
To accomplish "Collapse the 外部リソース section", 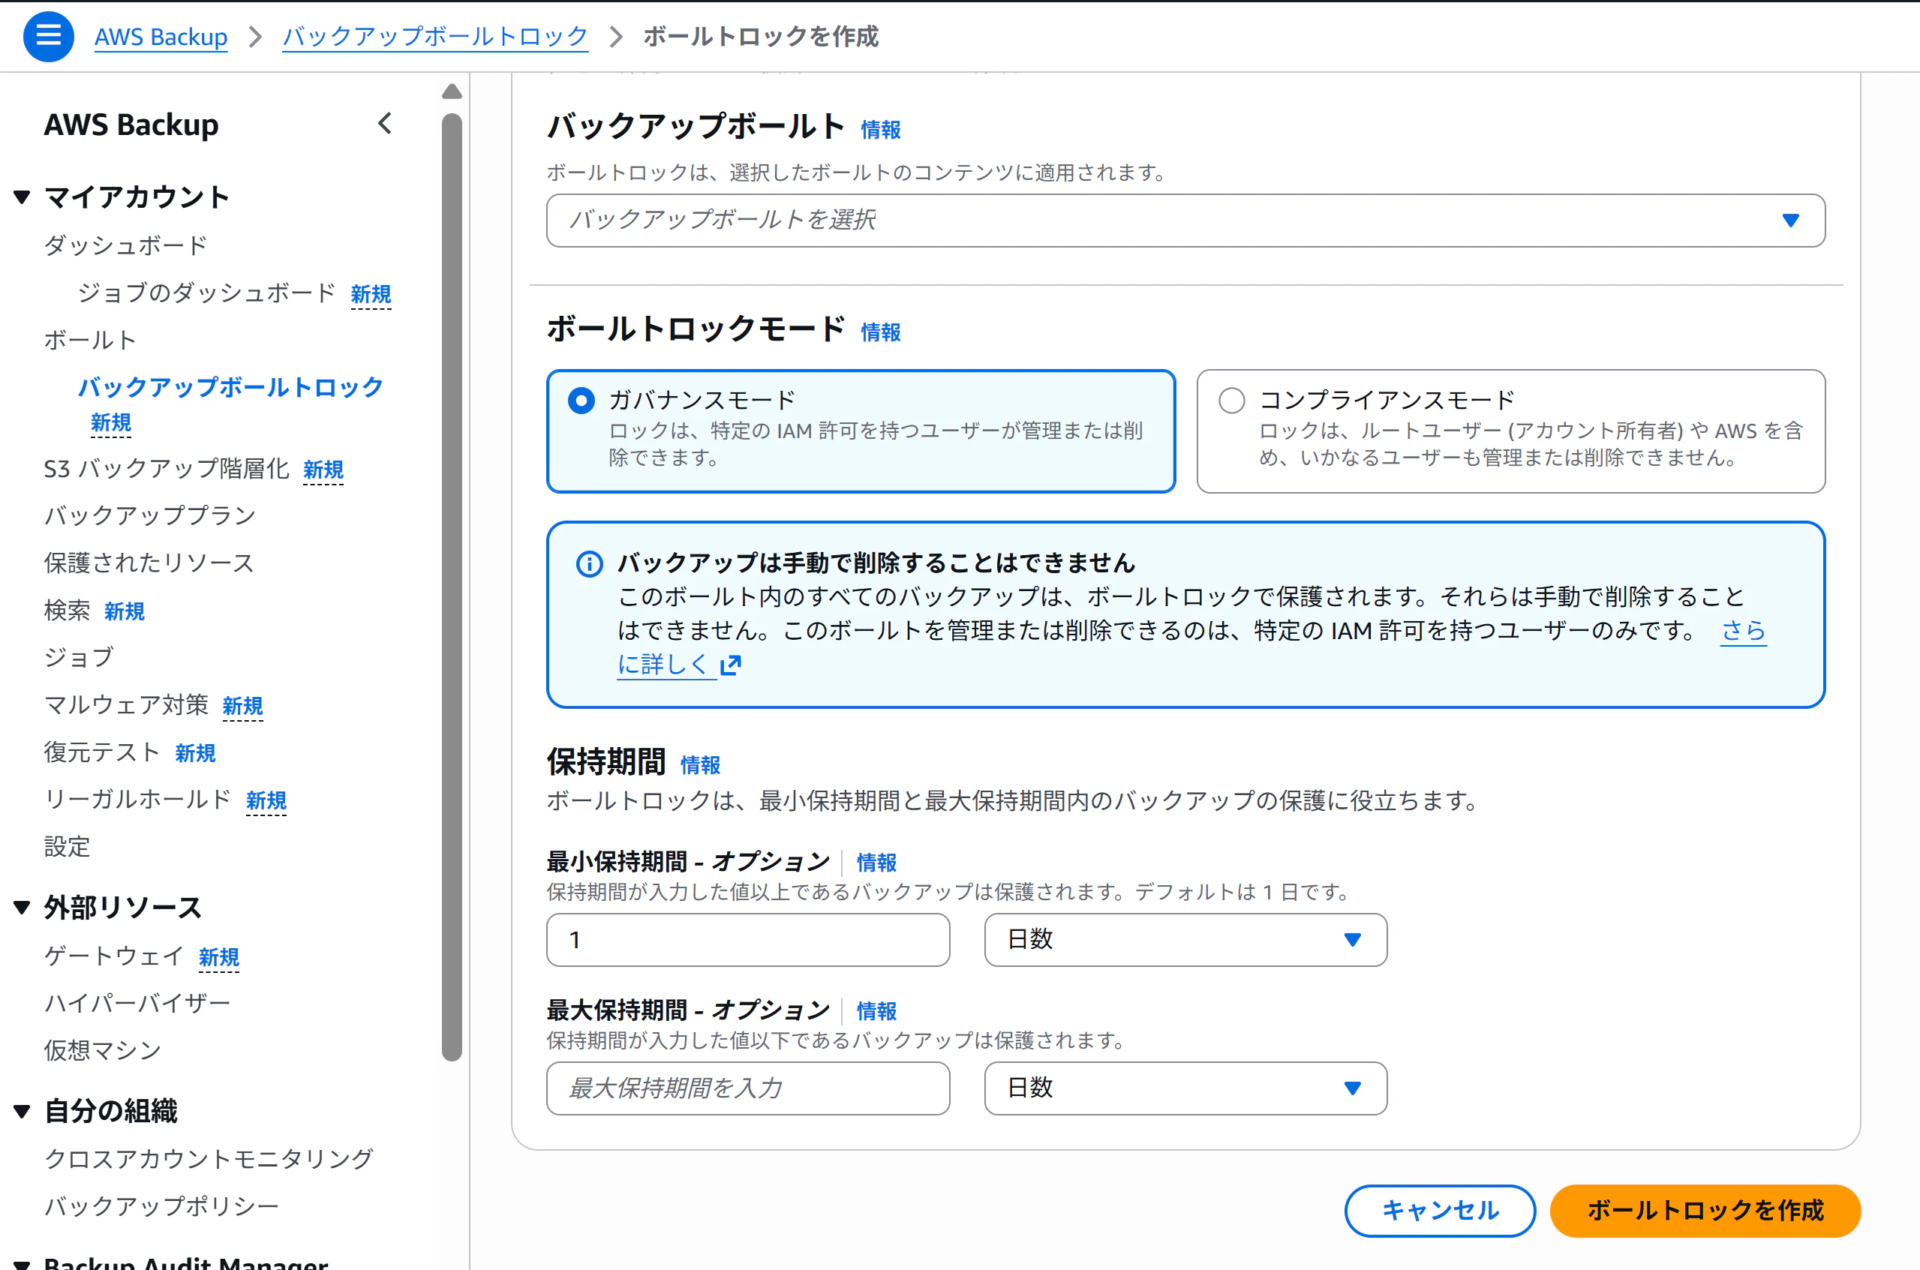I will point(22,908).
